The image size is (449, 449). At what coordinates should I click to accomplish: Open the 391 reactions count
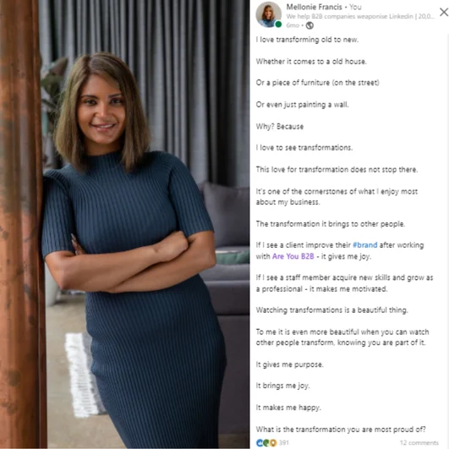pos(284,443)
